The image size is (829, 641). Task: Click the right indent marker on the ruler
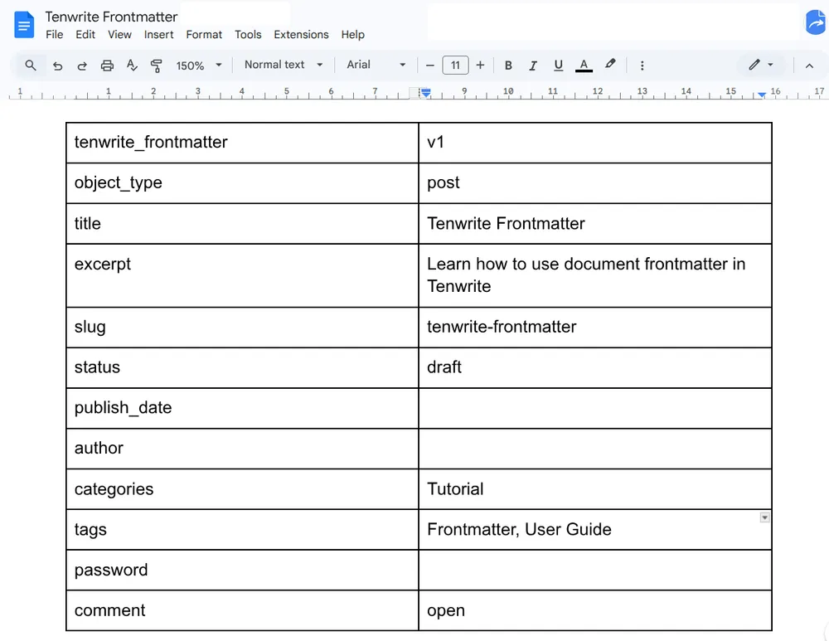pyautogui.click(x=761, y=95)
